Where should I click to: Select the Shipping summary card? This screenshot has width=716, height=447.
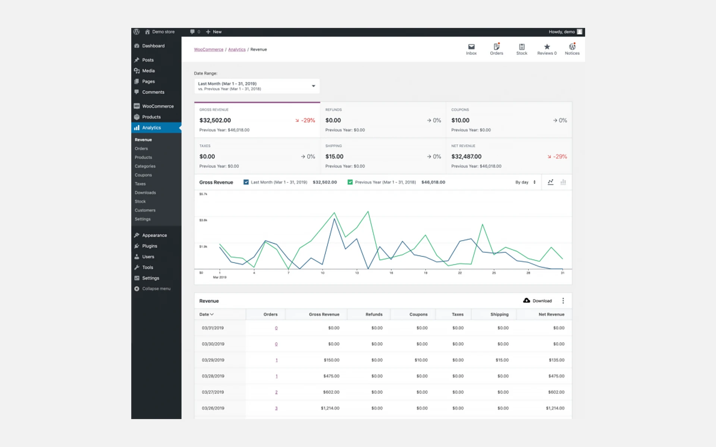(x=383, y=156)
